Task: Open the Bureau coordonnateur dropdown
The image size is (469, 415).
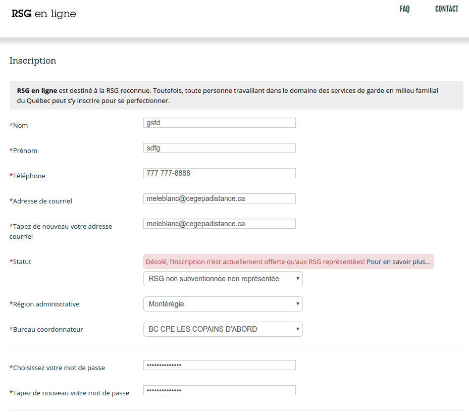Action: tap(223, 329)
